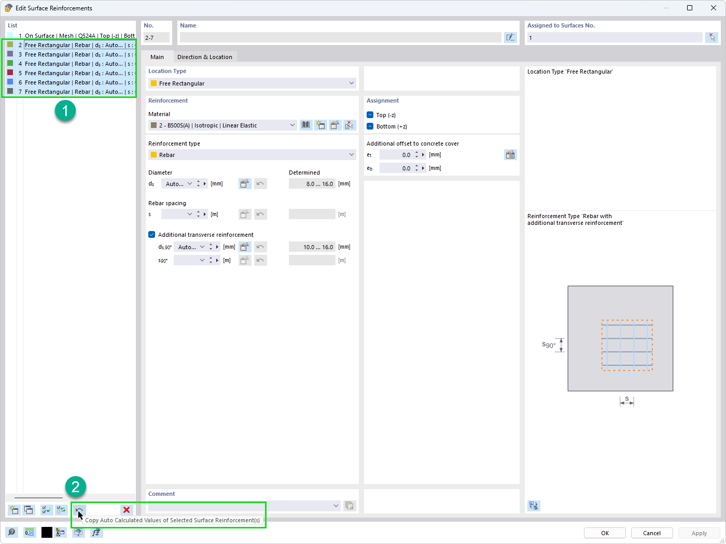The width and height of the screenshot is (726, 544).
Task: Click the eb offset value field
Action: point(396,168)
